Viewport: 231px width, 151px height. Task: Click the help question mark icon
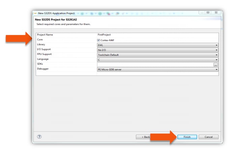[39, 137]
